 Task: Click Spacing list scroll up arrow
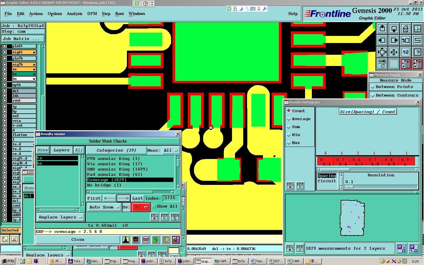pyautogui.click(x=341, y=174)
